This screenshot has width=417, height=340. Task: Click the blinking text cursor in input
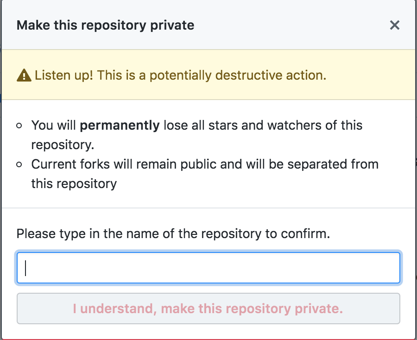[x=25, y=268]
